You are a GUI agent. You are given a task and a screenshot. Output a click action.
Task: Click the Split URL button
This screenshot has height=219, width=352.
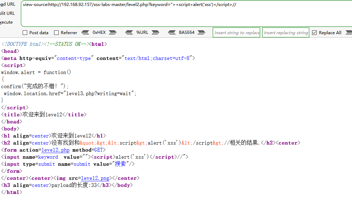pyautogui.click(x=7, y=13)
